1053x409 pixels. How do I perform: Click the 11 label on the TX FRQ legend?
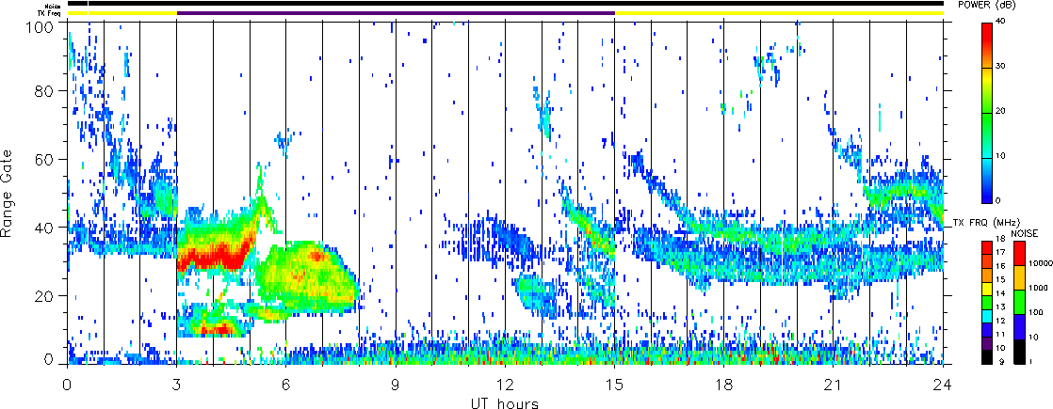click(999, 336)
